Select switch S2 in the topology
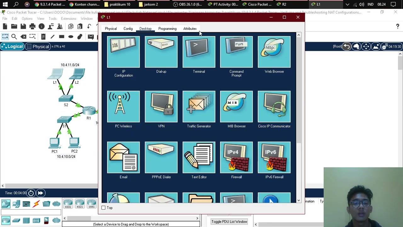403x227 pixels. 66,98
